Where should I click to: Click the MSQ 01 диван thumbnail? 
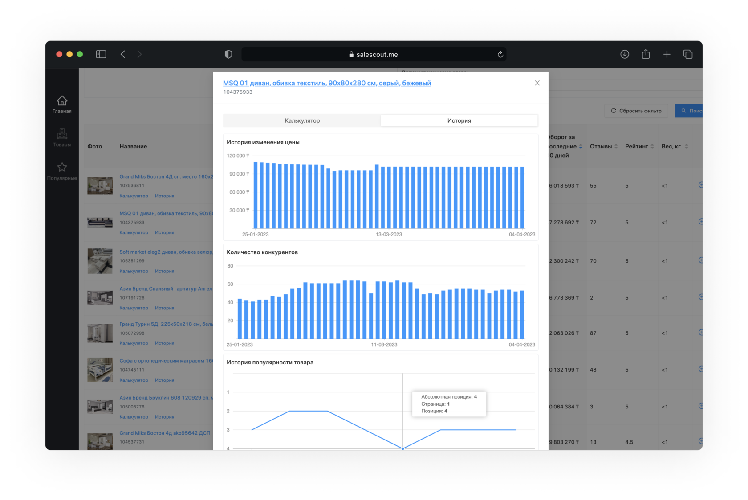click(100, 223)
